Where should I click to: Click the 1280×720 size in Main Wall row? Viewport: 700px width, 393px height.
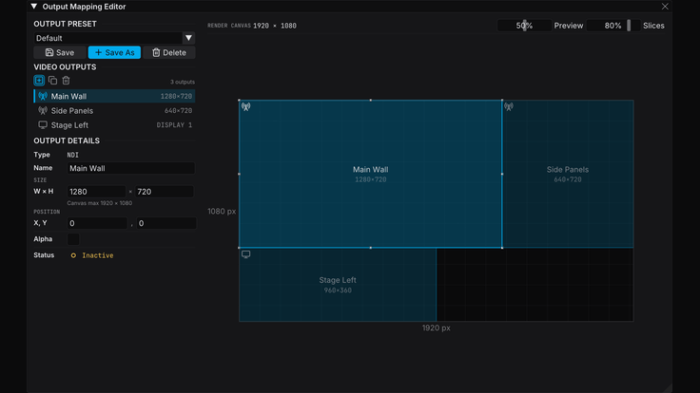(176, 96)
